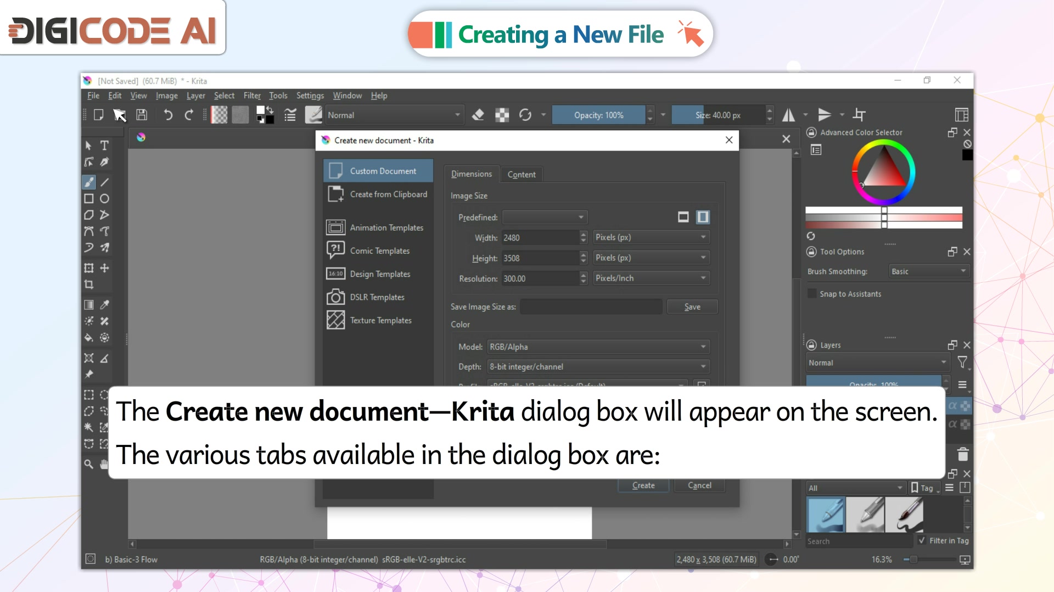The image size is (1054, 592).
Task: Select the Gradient tool
Action: pos(88,305)
